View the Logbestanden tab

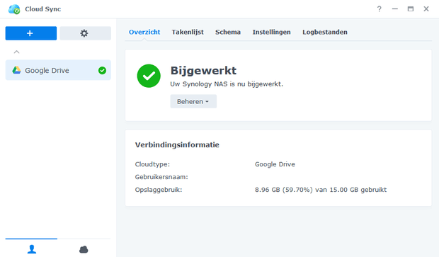325,32
